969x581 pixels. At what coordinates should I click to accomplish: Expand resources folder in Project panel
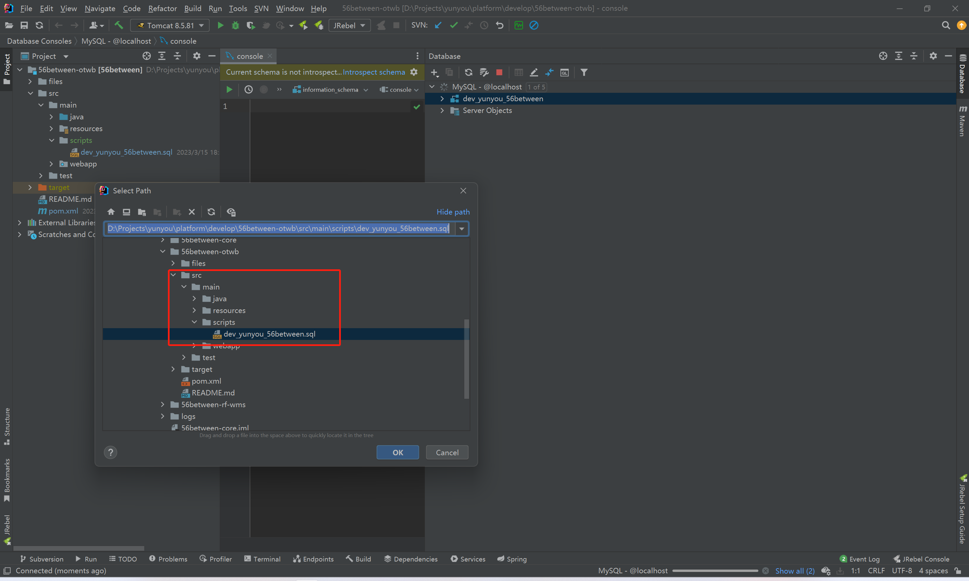pyautogui.click(x=51, y=128)
